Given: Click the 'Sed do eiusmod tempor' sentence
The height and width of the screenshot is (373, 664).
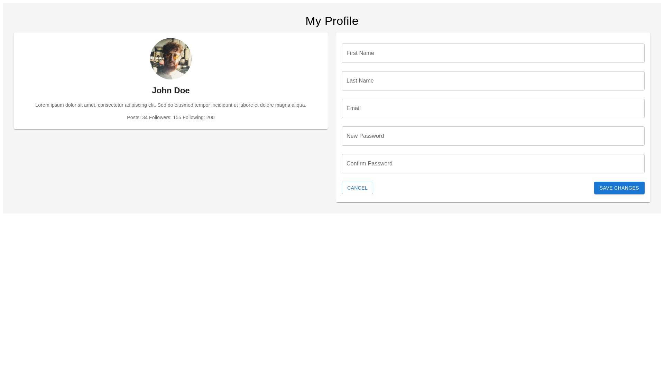Looking at the screenshot, I should click(232, 105).
